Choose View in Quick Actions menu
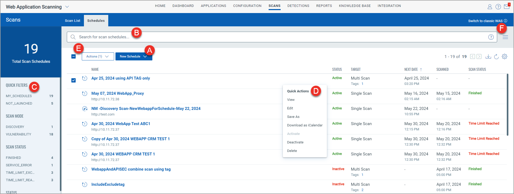514x194 pixels. [x=291, y=100]
